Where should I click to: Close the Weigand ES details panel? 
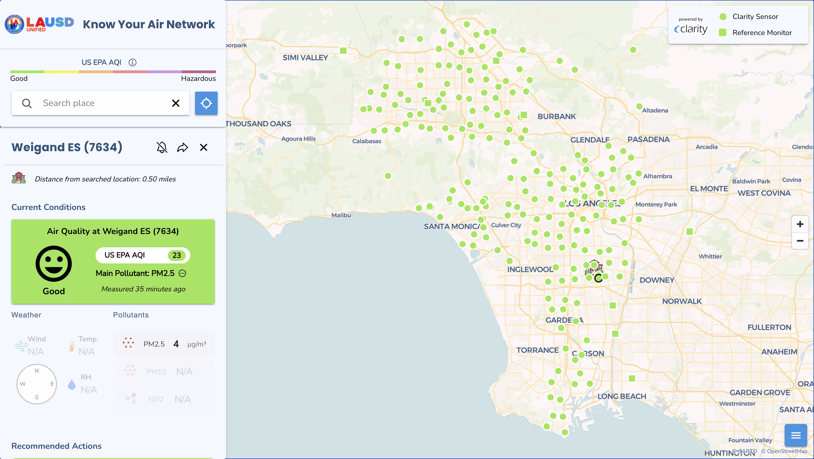pyautogui.click(x=203, y=148)
